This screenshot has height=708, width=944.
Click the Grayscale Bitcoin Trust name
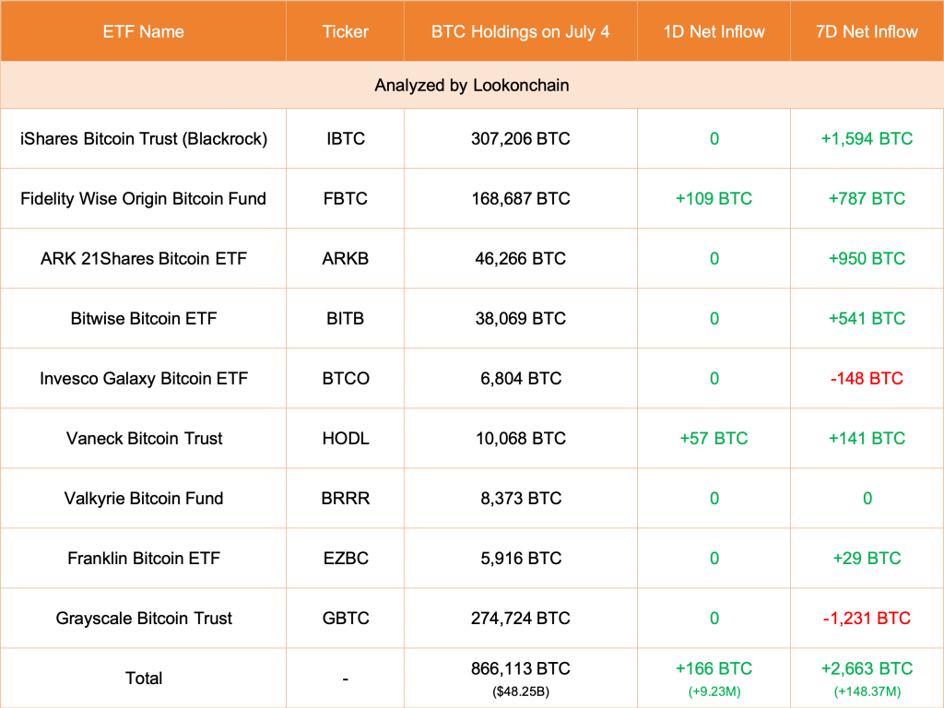pos(144,619)
